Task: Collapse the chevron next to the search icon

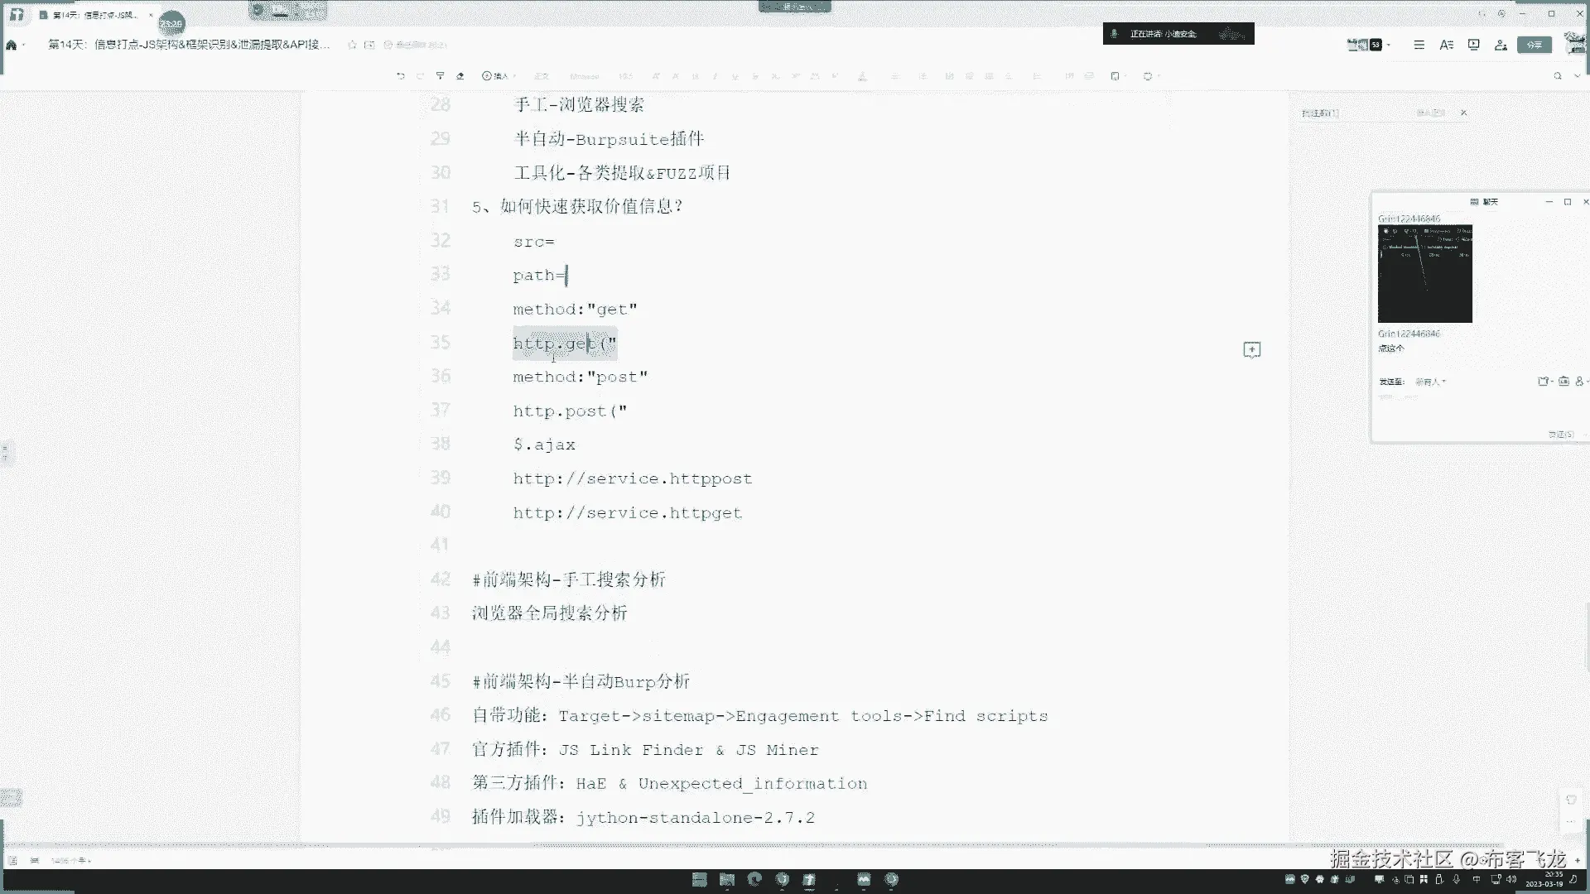Action: coord(1577,76)
